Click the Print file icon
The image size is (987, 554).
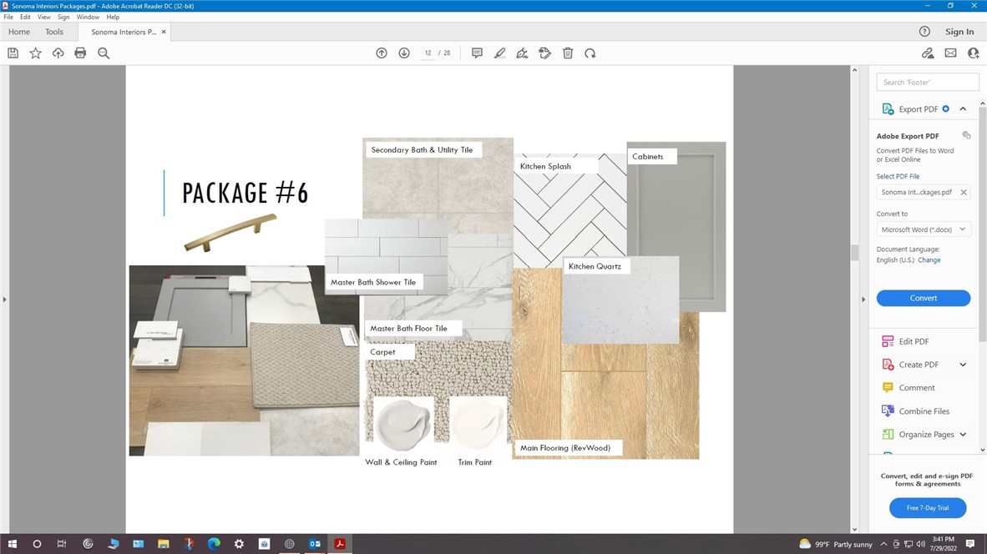pos(80,53)
